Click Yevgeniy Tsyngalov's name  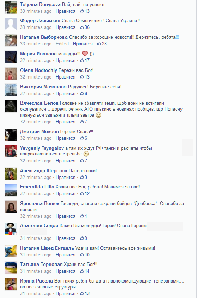[x=42, y=148]
